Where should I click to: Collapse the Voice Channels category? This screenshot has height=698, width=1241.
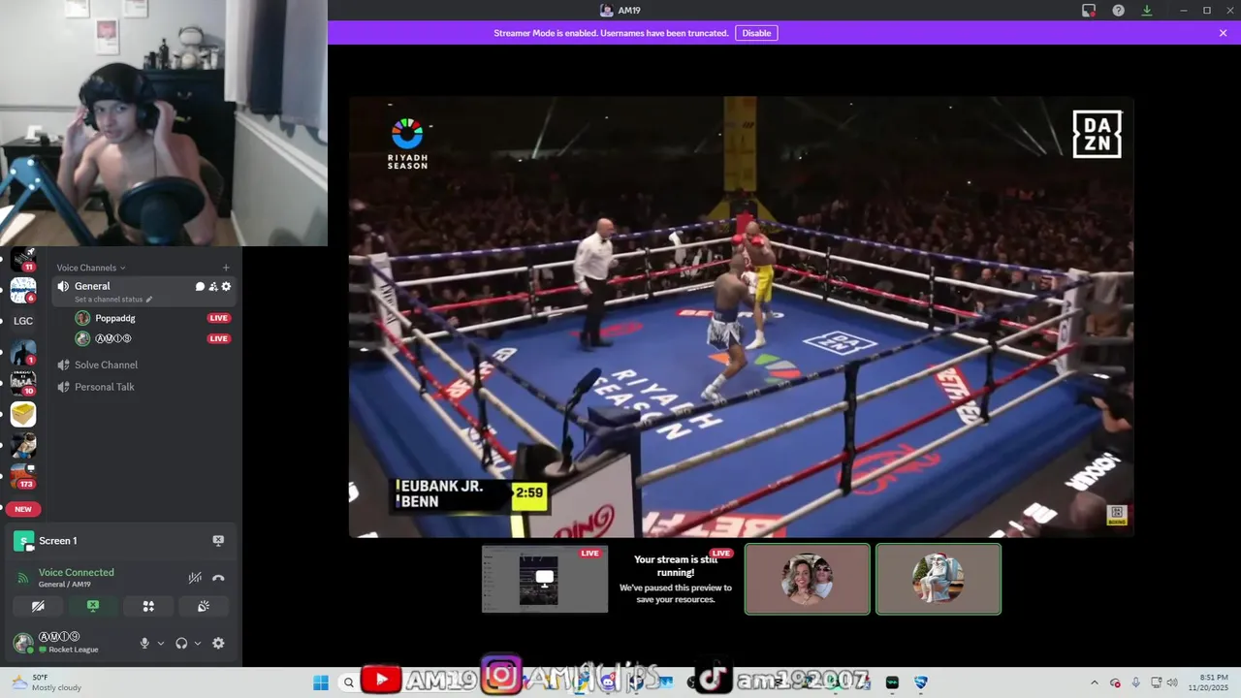[91, 268]
